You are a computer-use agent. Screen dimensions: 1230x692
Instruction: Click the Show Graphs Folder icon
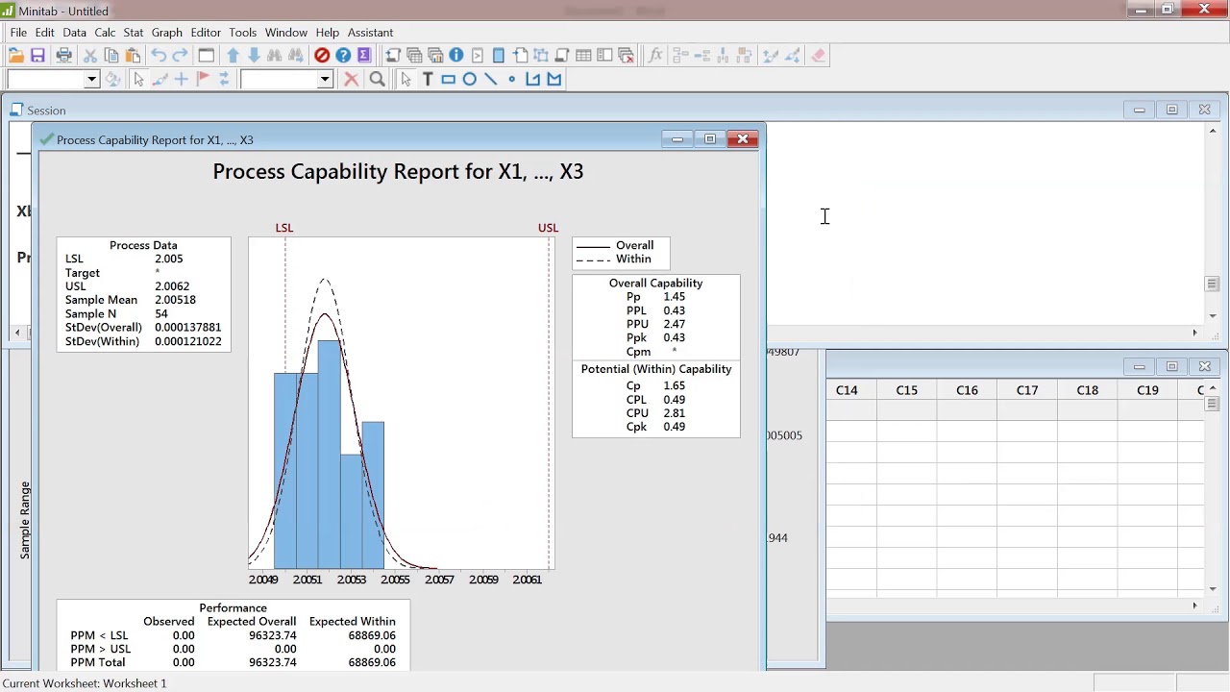[435, 56]
